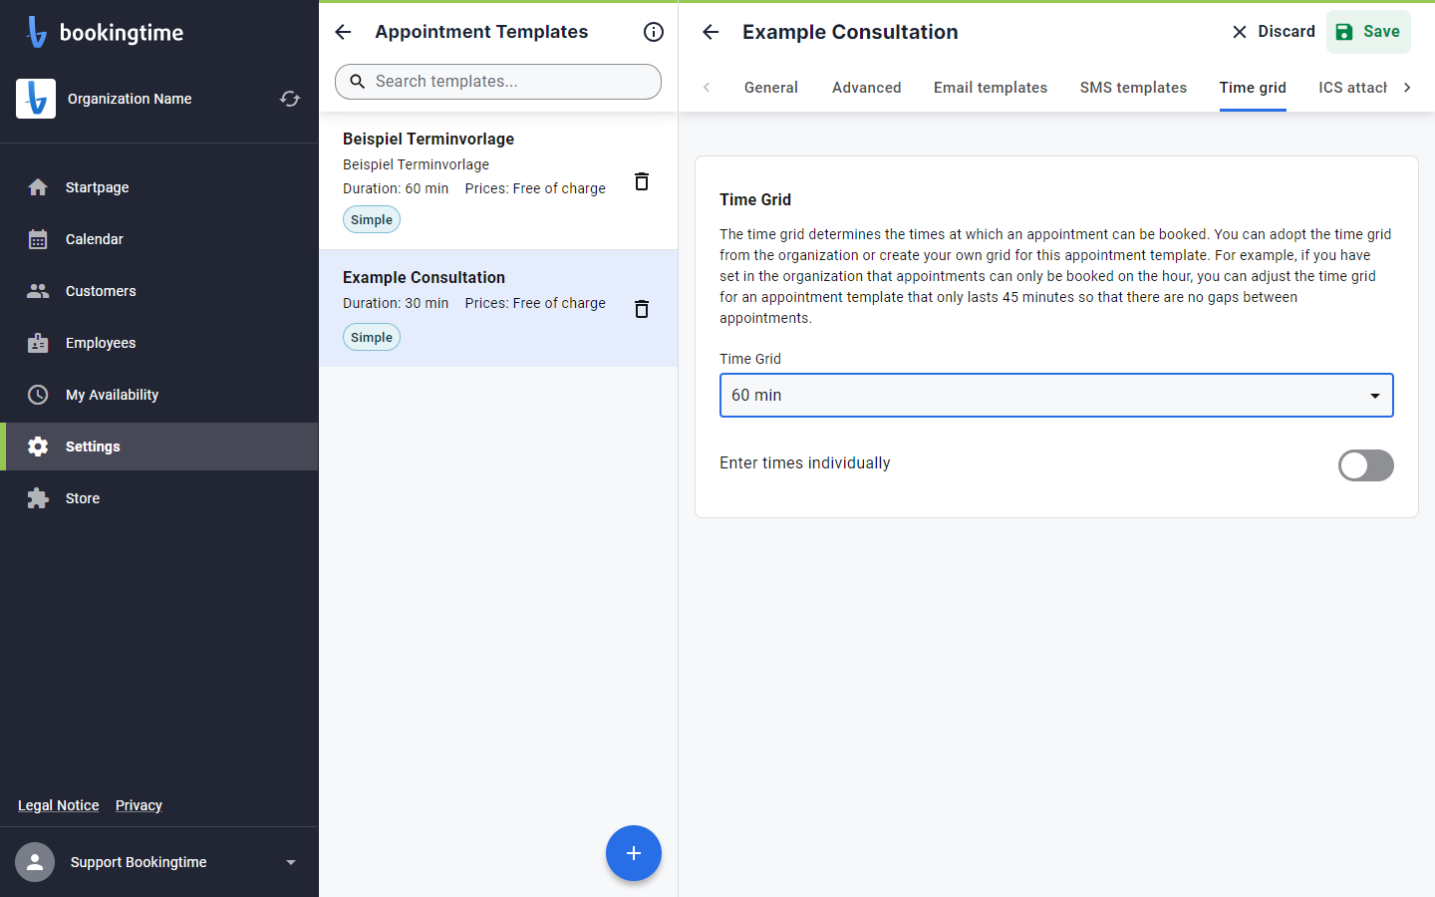
Task: Open the ICS attachment tab
Action: coord(1352,88)
